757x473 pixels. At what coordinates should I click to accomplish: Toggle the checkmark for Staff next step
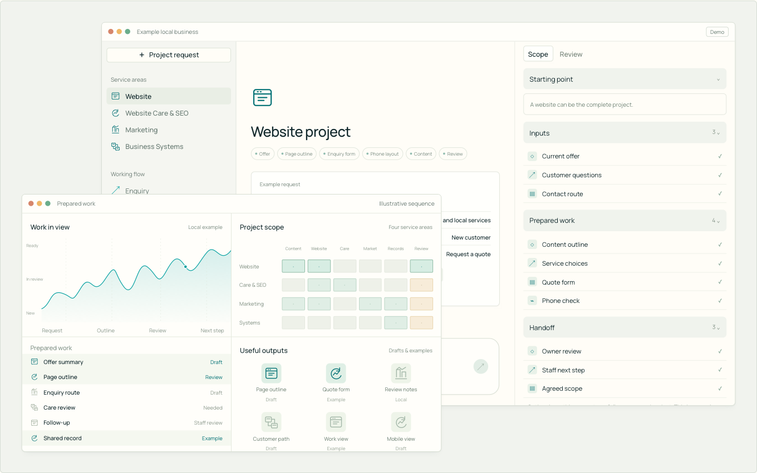click(x=720, y=370)
